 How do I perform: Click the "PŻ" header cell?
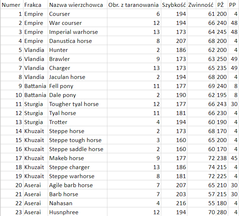(221, 5)
